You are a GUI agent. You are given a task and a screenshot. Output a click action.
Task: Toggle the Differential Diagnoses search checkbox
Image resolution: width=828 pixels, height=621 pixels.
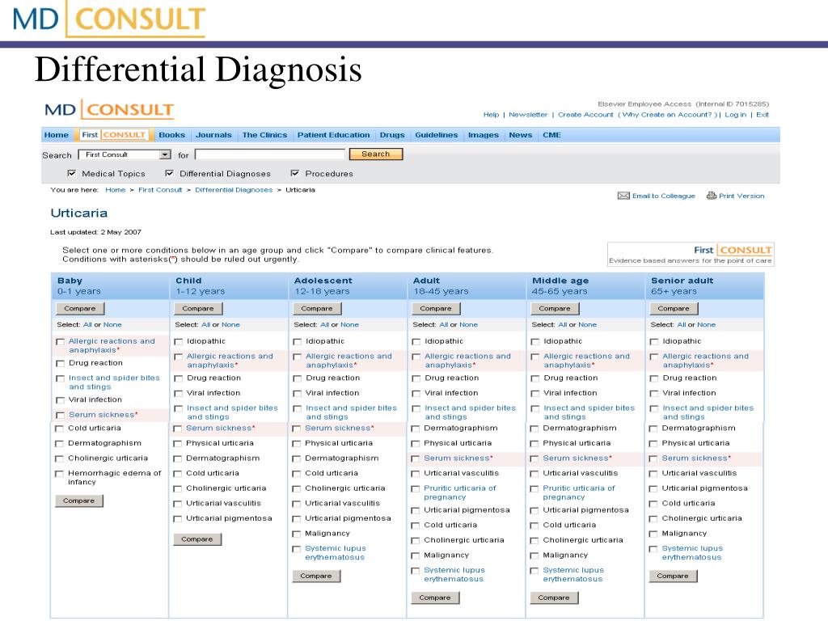[x=169, y=173]
